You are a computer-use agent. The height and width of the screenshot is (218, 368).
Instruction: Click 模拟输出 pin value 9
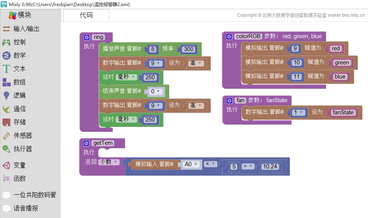click(295, 48)
